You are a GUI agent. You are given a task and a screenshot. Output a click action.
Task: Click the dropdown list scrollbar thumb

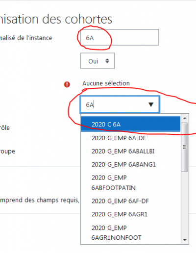pyautogui.click(x=185, y=147)
